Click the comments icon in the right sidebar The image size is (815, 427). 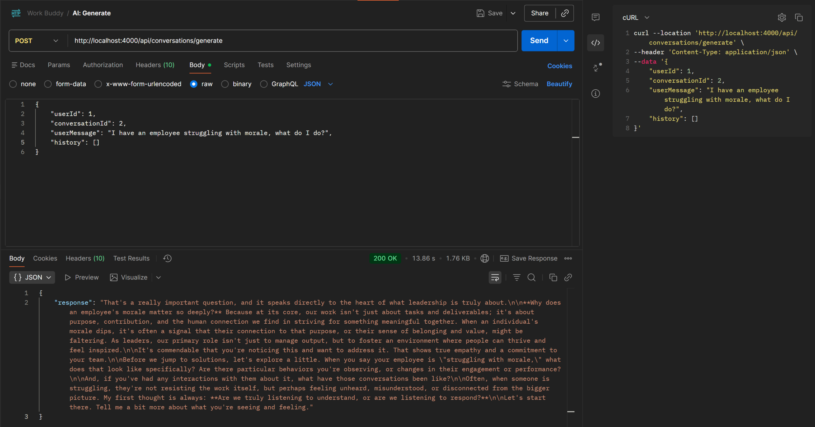tap(596, 17)
